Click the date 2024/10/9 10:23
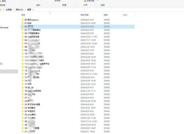 [88, 60]
